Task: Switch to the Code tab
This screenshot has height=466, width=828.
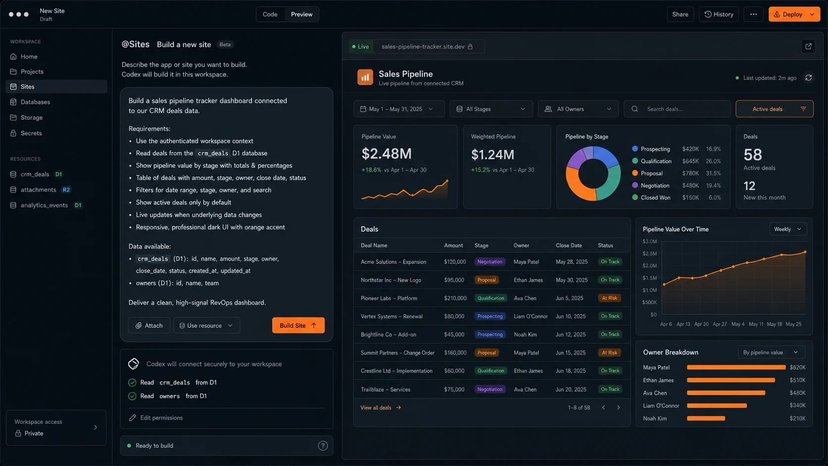Action: 270,14
